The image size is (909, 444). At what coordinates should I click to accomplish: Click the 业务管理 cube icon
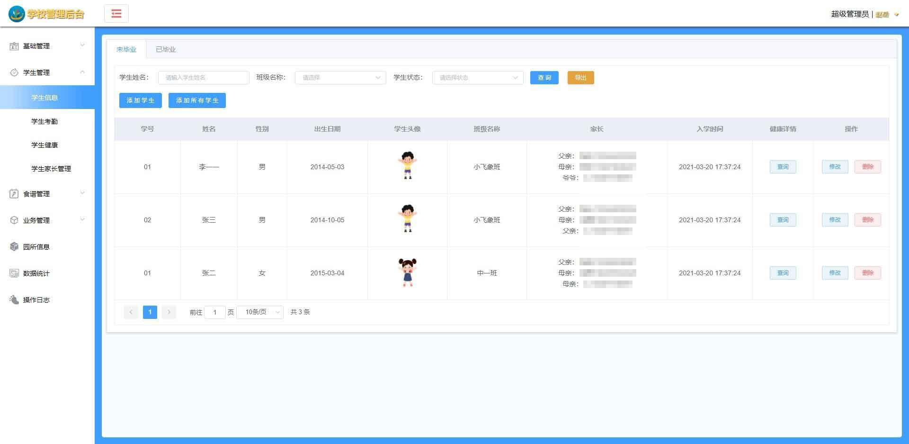point(14,220)
